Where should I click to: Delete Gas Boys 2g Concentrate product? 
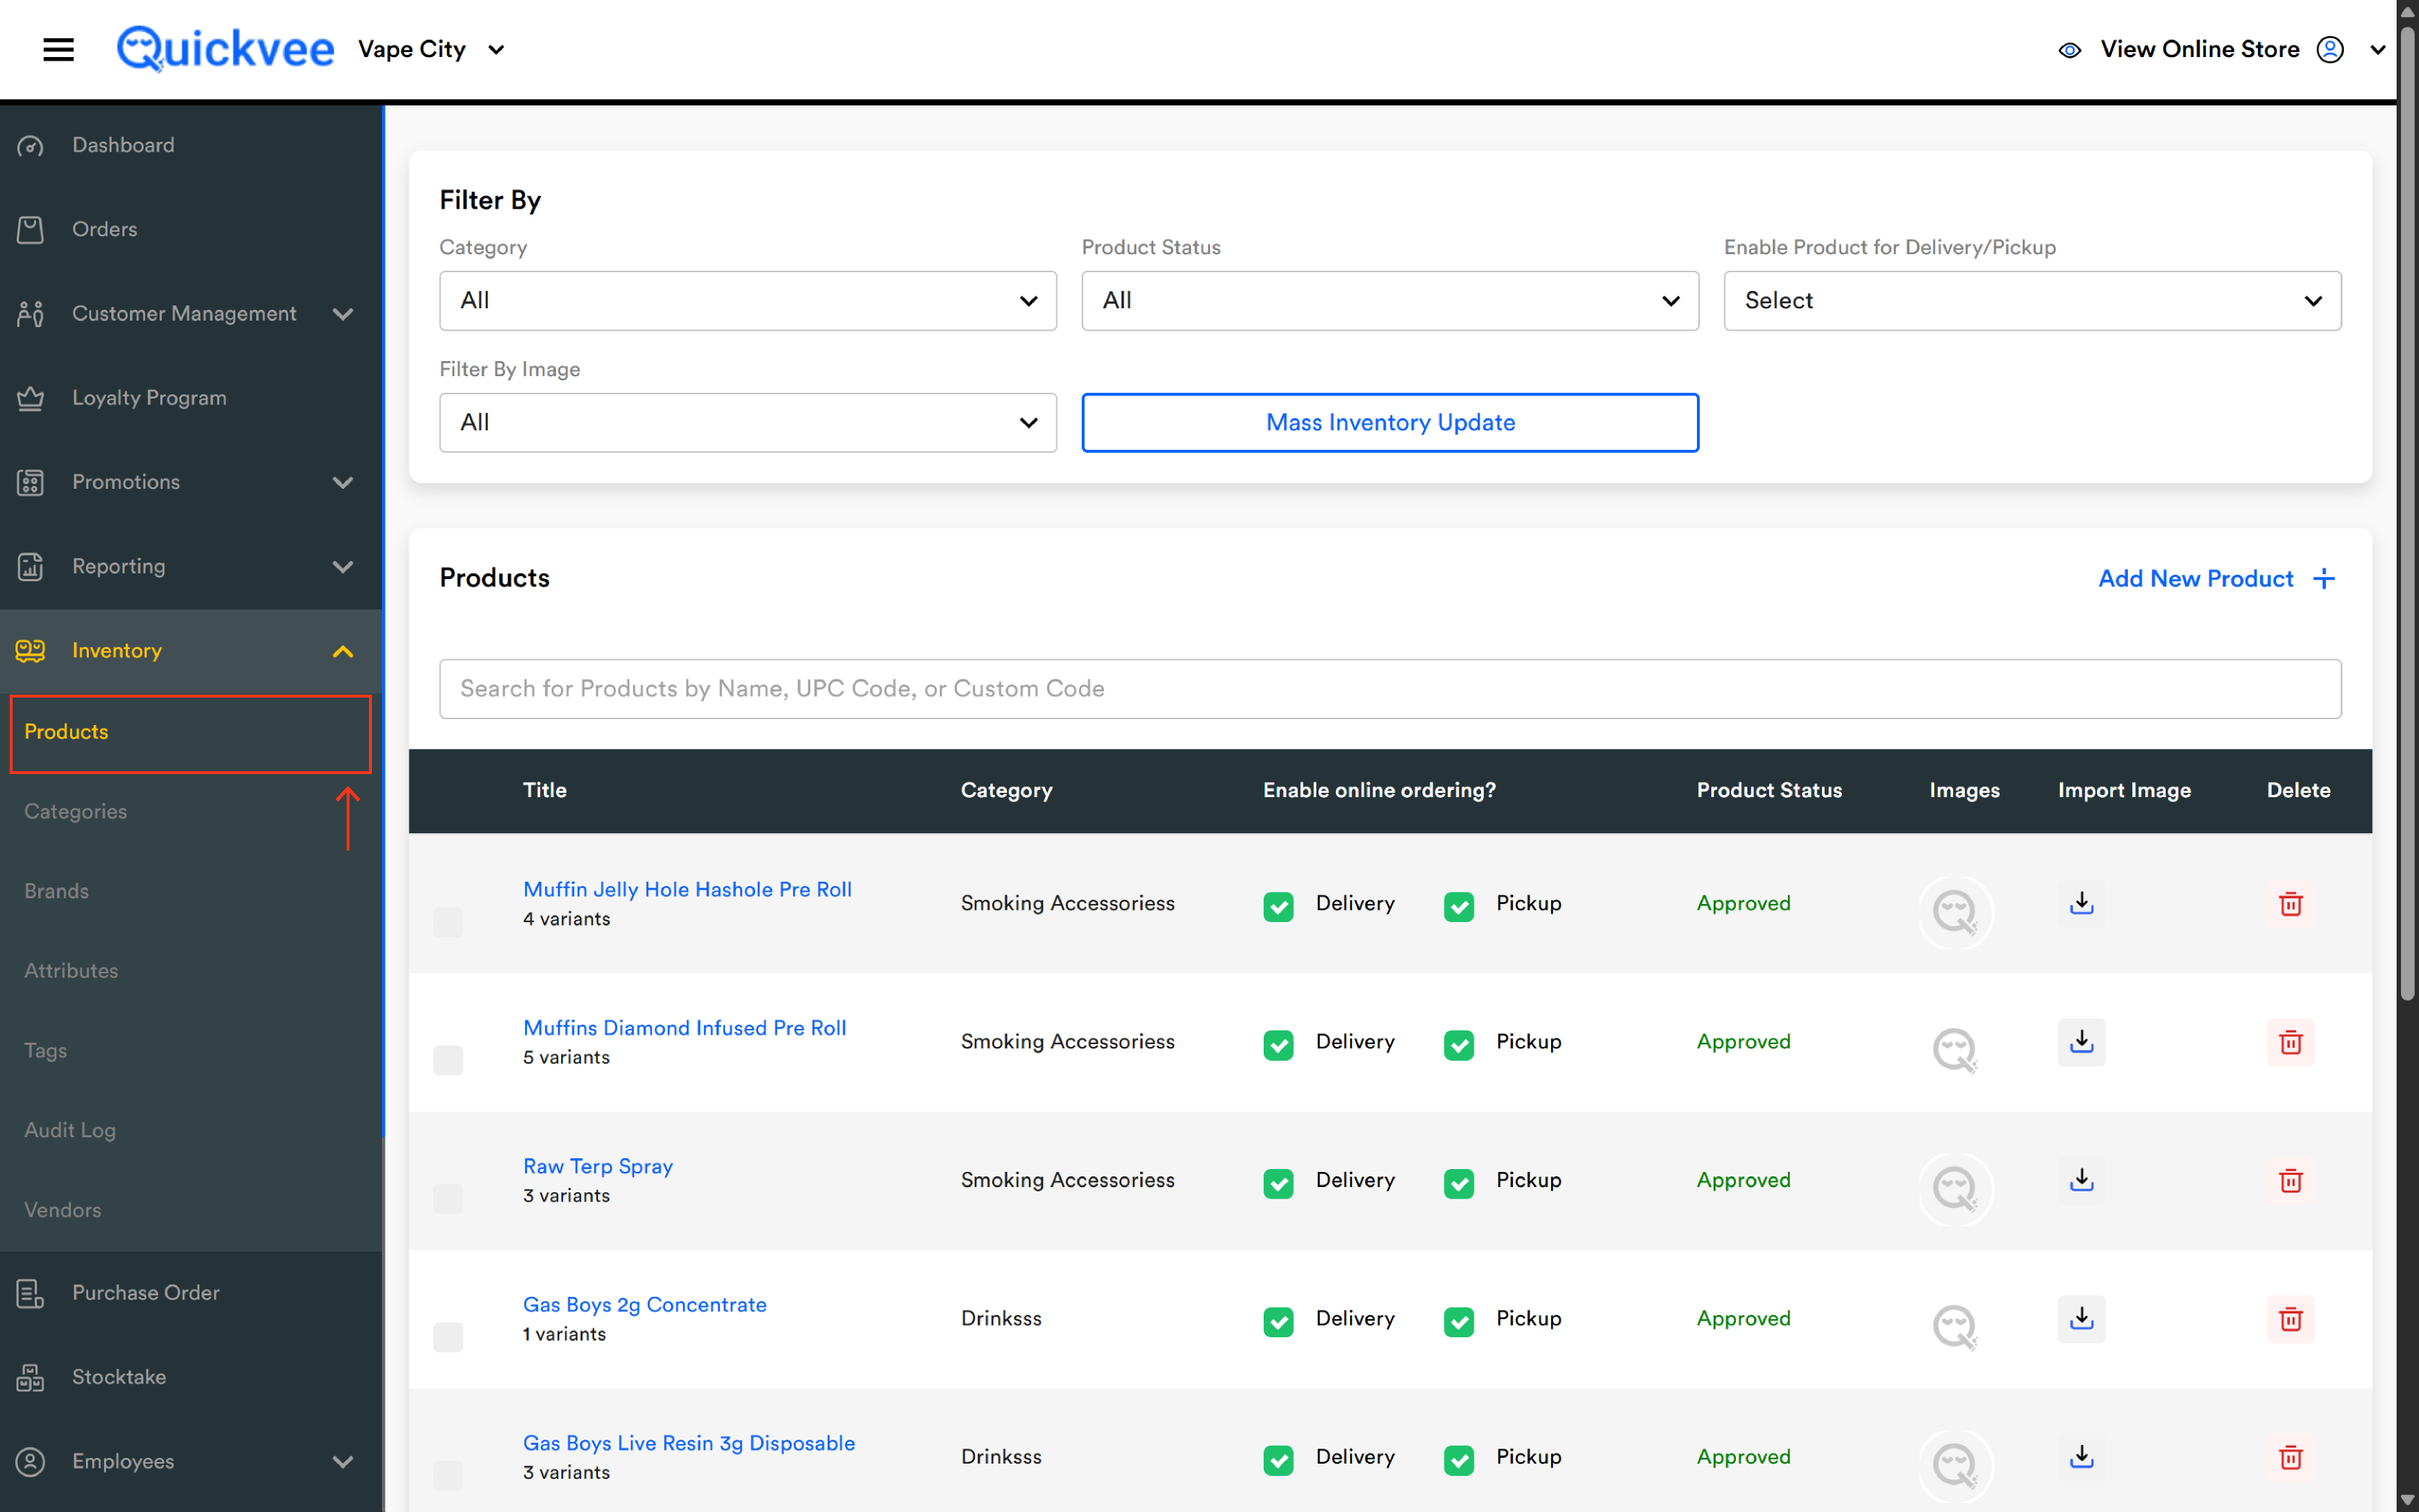click(x=2290, y=1319)
